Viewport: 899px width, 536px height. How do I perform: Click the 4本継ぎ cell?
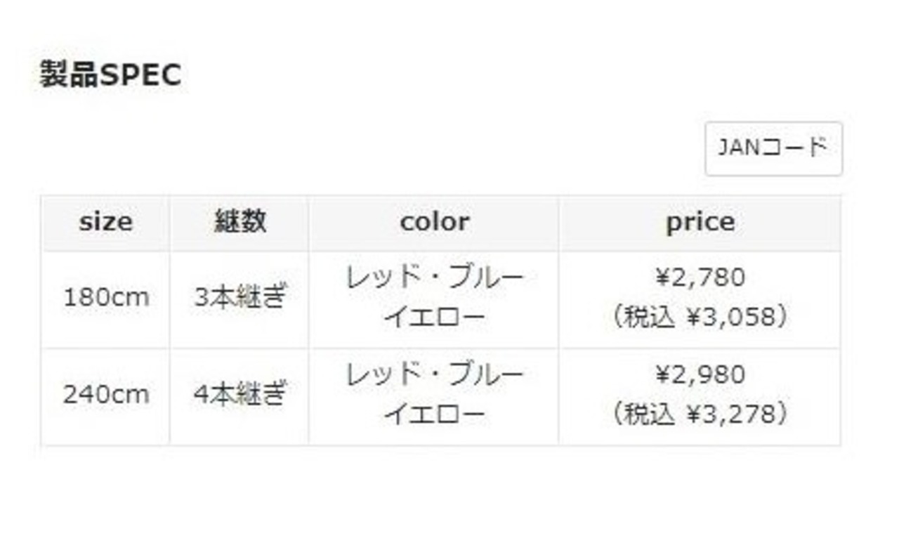pyautogui.click(x=240, y=395)
